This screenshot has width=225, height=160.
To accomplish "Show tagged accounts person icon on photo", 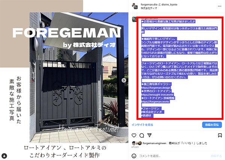I will click(x=4, y=156).
